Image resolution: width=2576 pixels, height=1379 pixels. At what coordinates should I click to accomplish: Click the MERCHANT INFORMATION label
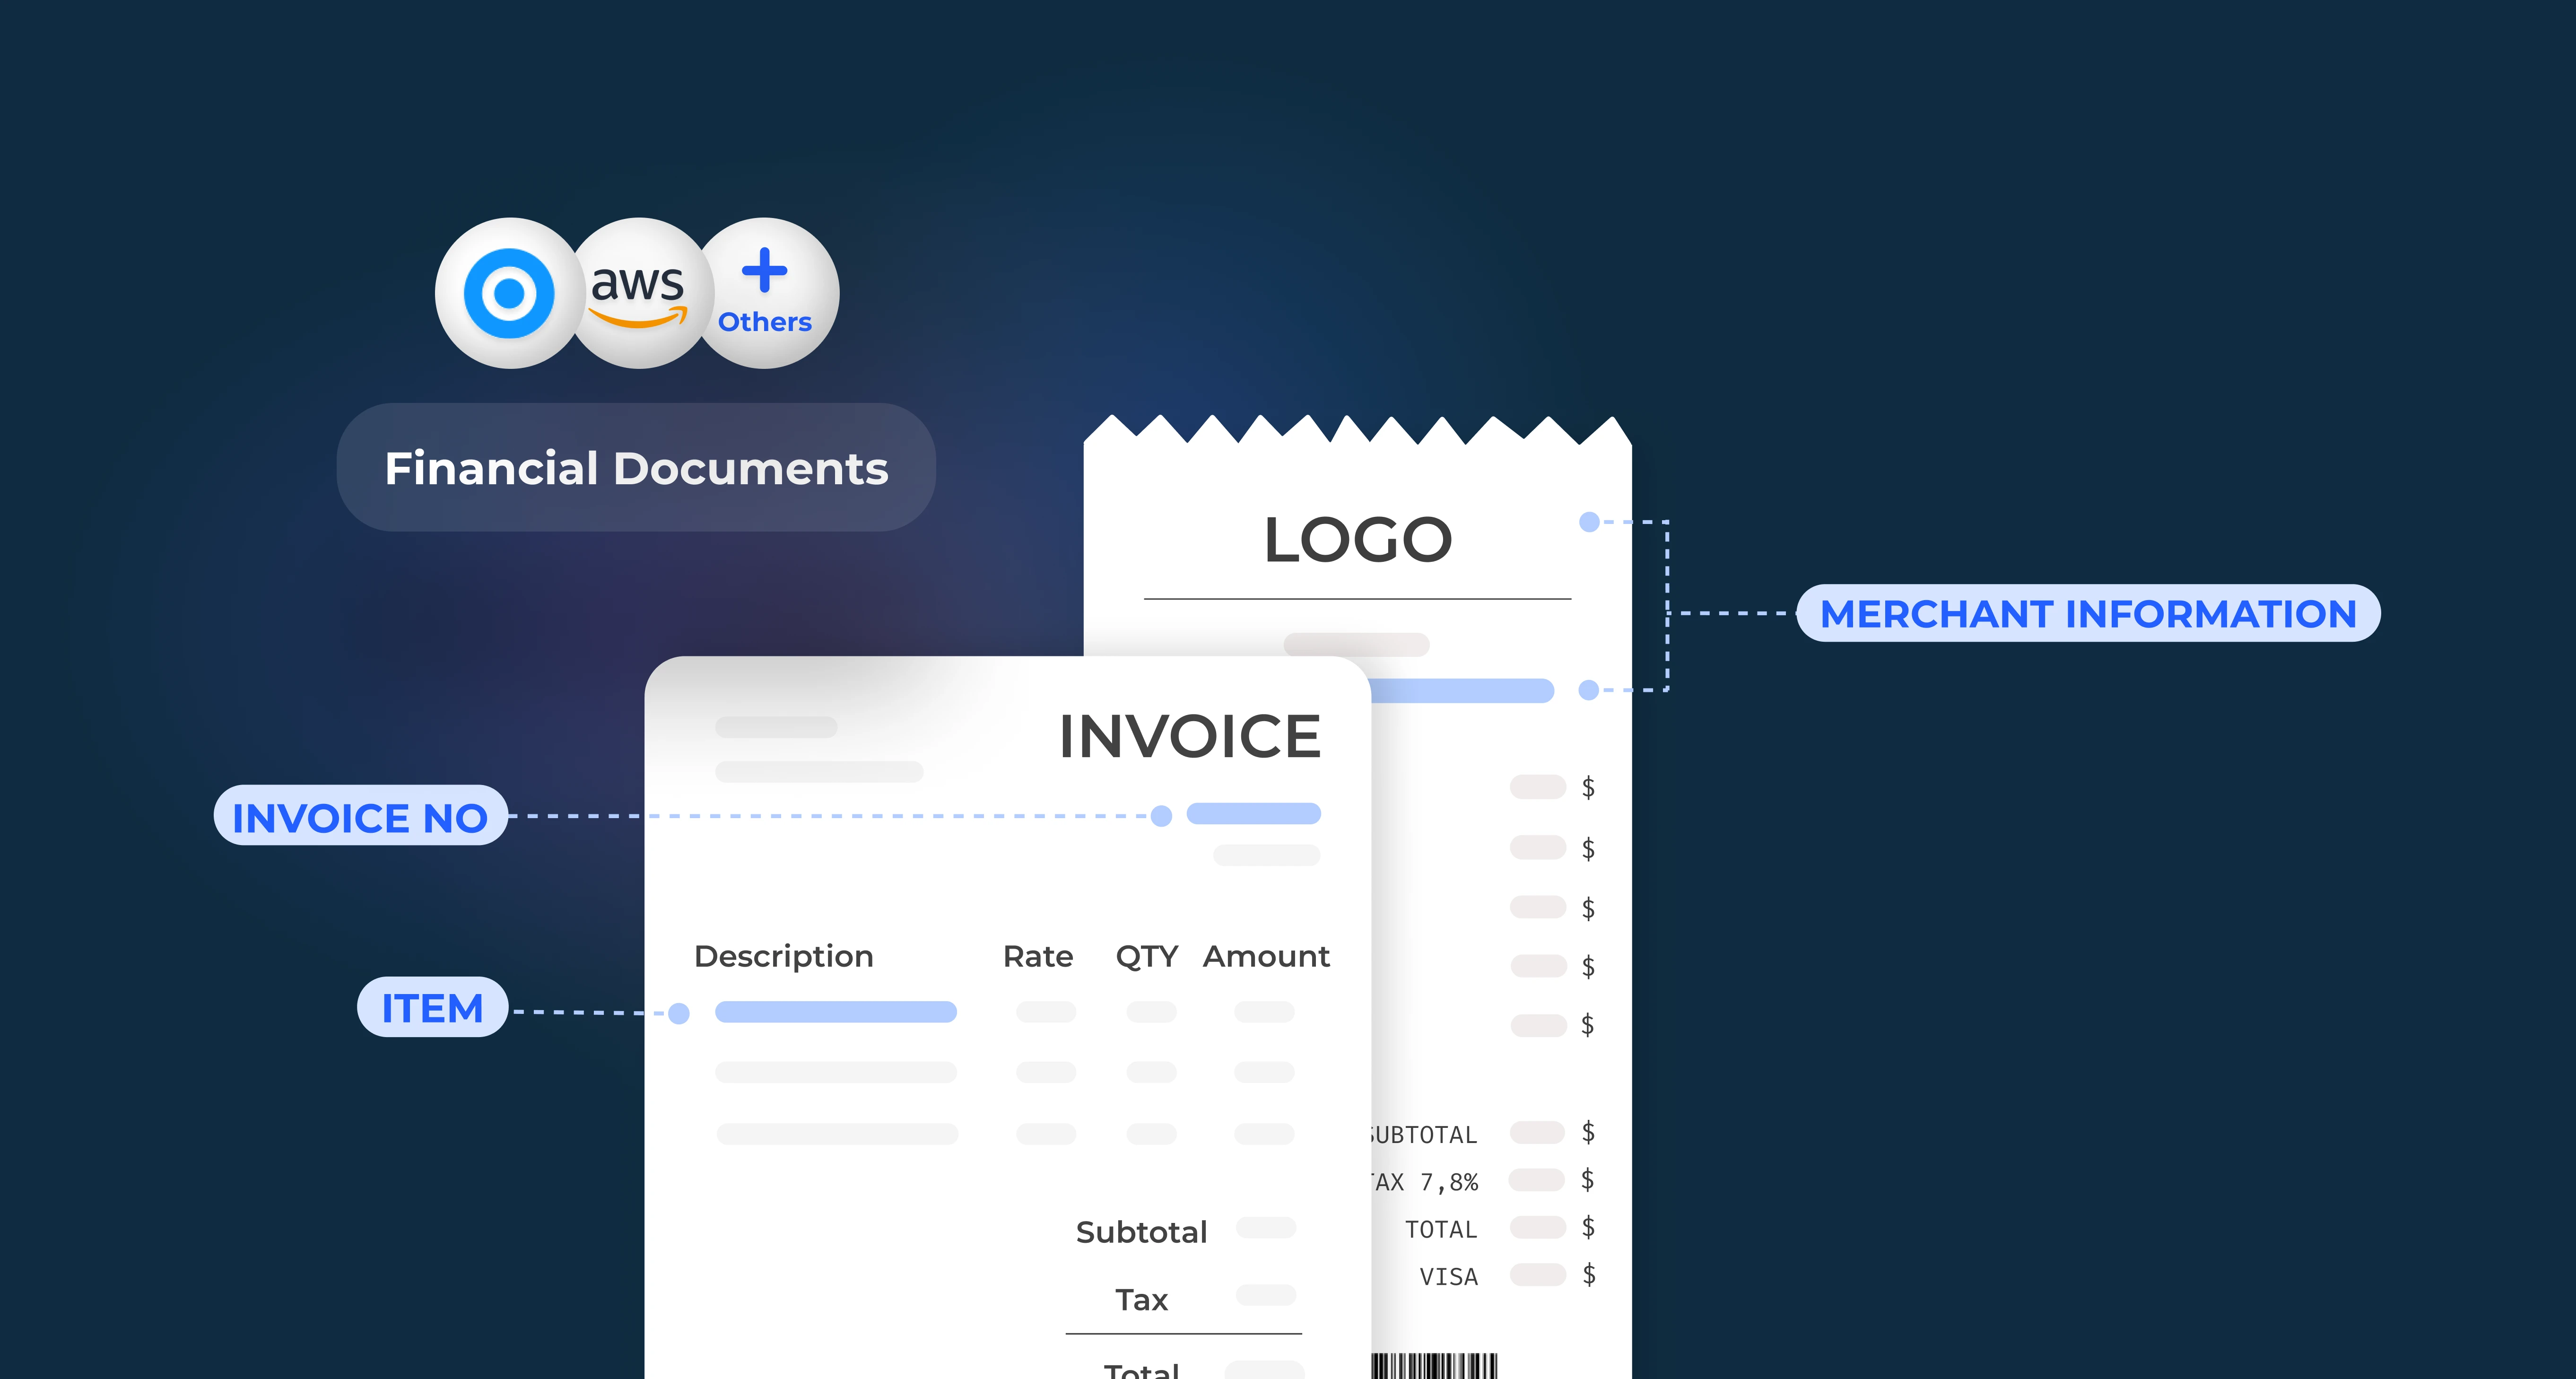(x=2088, y=613)
